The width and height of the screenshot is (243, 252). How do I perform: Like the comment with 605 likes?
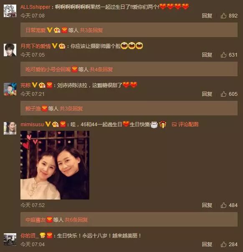tap(223, 94)
